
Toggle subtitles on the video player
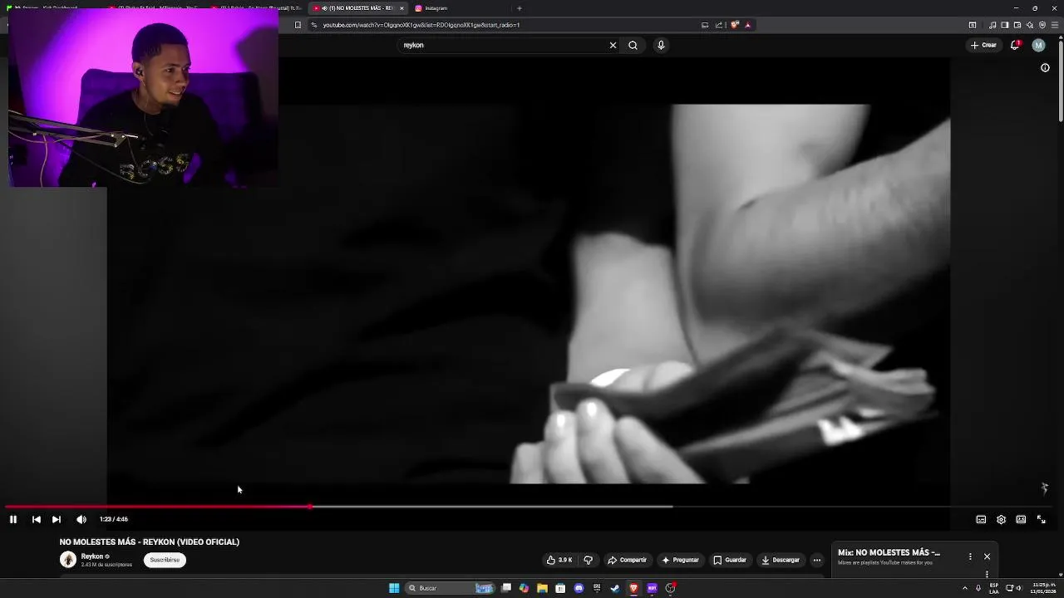981,519
